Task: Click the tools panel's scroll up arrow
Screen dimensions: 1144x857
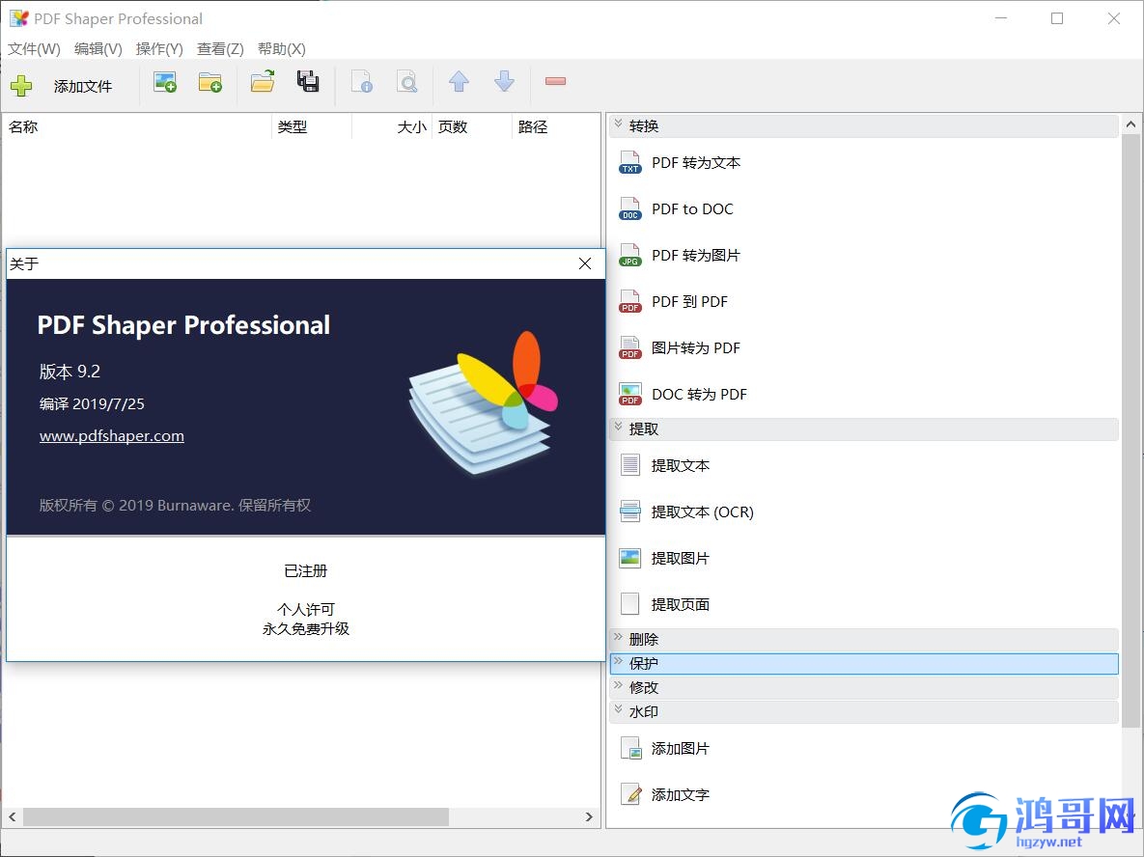Action: pyautogui.click(x=1130, y=124)
